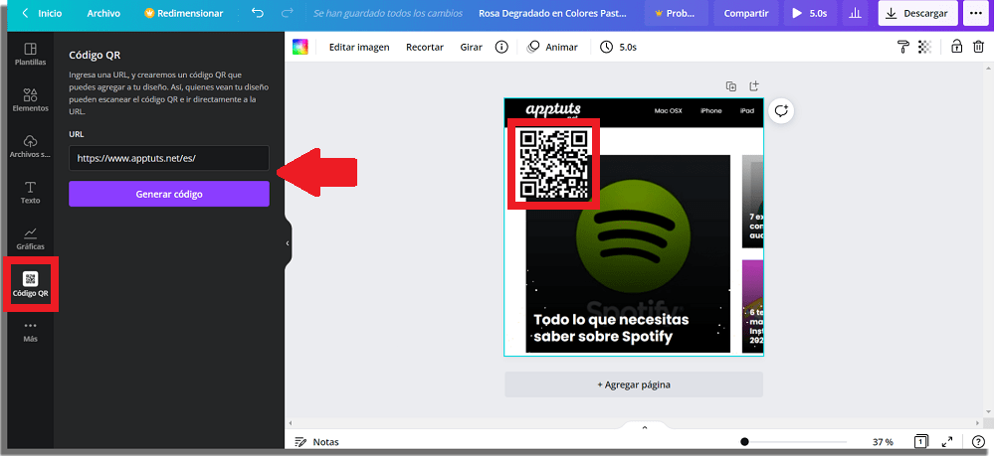Enter fullscreen with the expand arrows icon
This screenshot has height=457, width=995.
(947, 442)
